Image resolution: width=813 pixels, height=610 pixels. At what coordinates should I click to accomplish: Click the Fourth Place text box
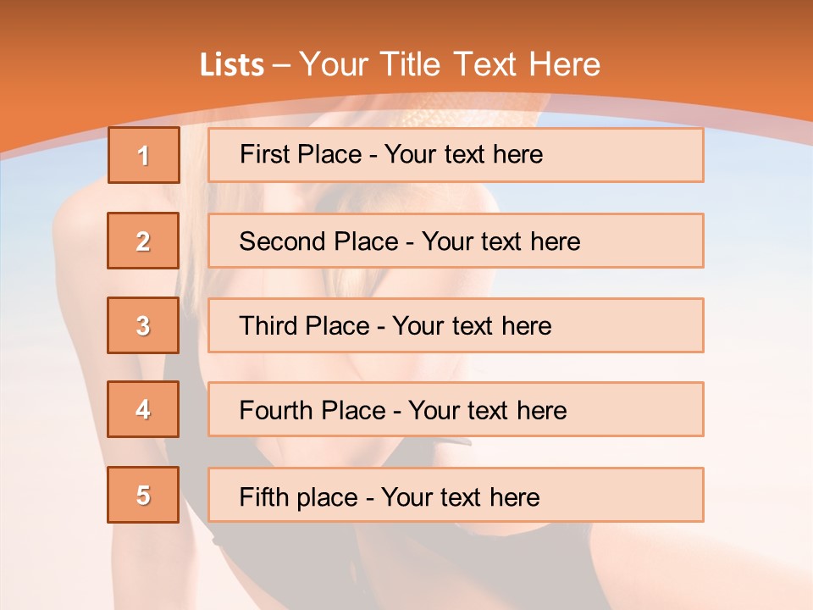[456, 409]
